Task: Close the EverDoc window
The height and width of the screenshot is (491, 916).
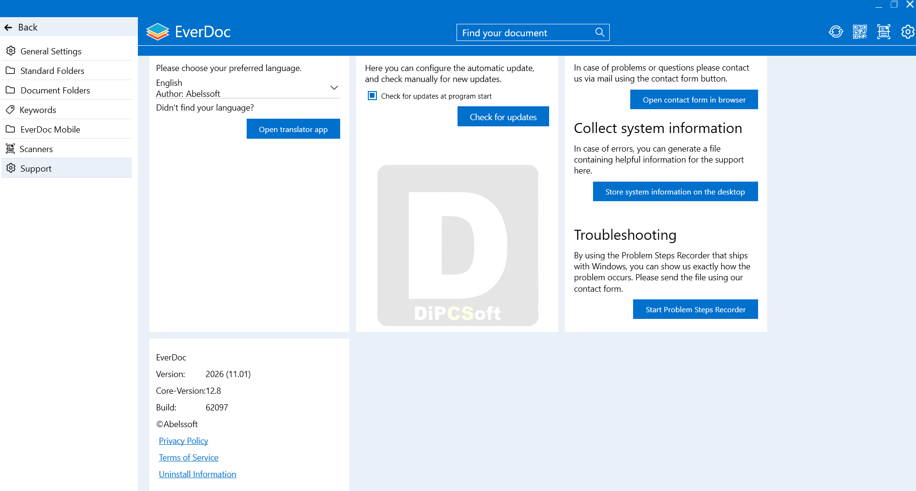Action: (x=910, y=5)
